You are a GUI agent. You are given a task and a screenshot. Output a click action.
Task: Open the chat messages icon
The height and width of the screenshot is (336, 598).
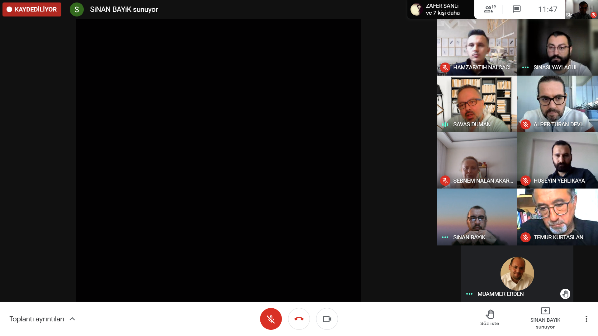click(x=516, y=9)
